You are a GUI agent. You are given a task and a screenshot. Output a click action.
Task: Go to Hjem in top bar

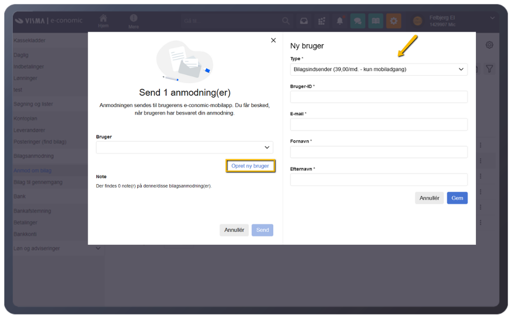(103, 21)
